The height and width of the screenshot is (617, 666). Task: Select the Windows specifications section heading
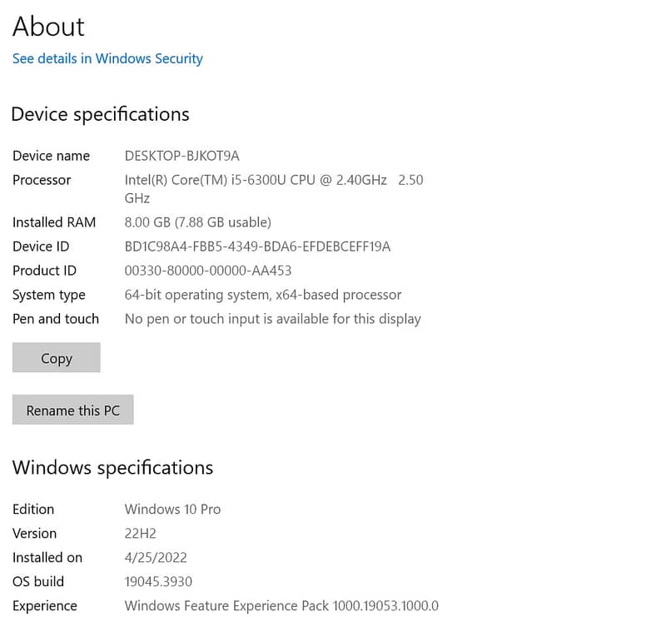click(112, 468)
